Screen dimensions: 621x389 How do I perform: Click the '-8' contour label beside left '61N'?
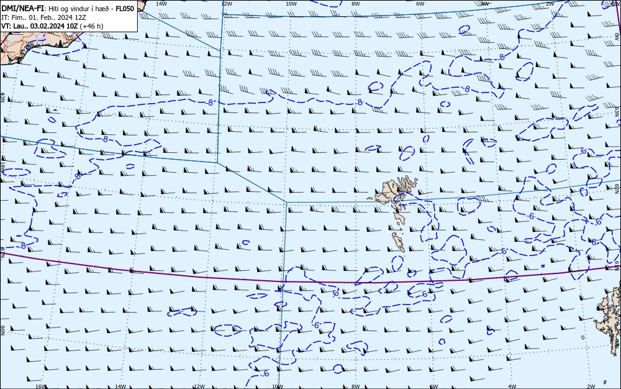(x=22, y=246)
